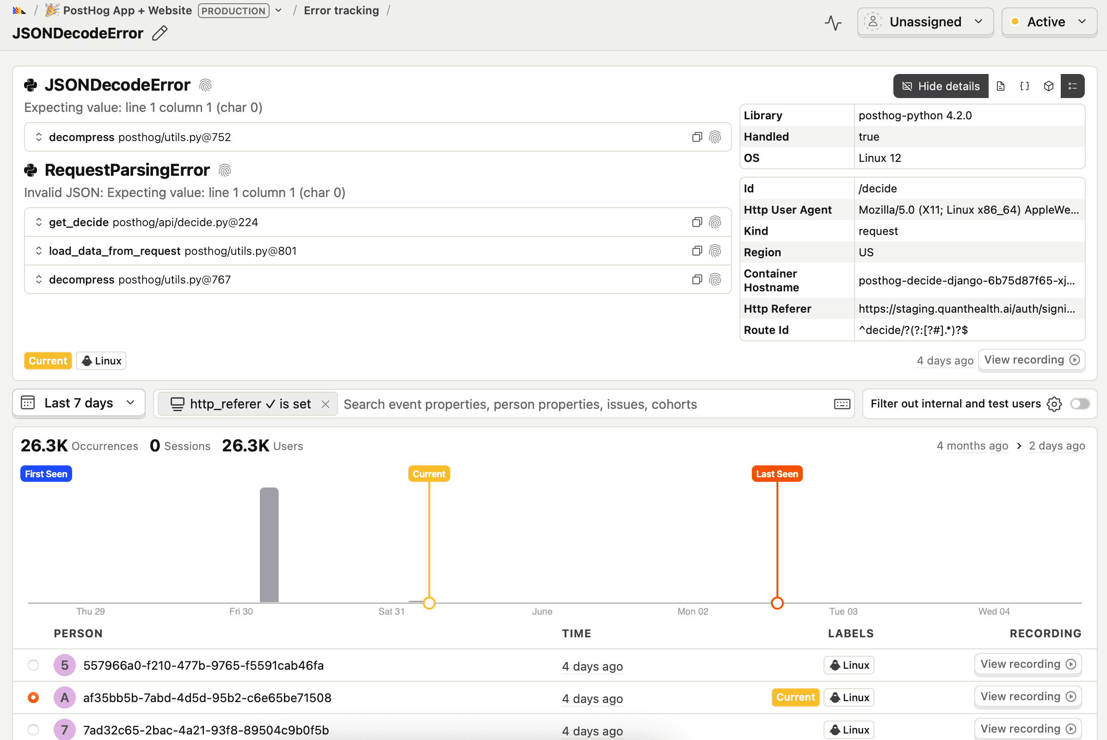Open the activity pulse icon
Viewport: 1107px width, 740px height.
(833, 22)
